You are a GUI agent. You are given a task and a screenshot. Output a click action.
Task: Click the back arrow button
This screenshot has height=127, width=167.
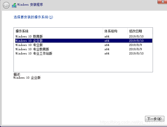6,5
